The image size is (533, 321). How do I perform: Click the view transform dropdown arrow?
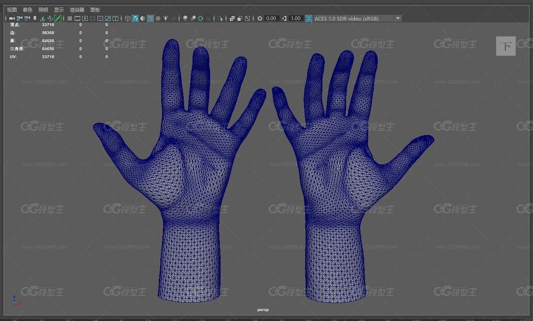[398, 18]
